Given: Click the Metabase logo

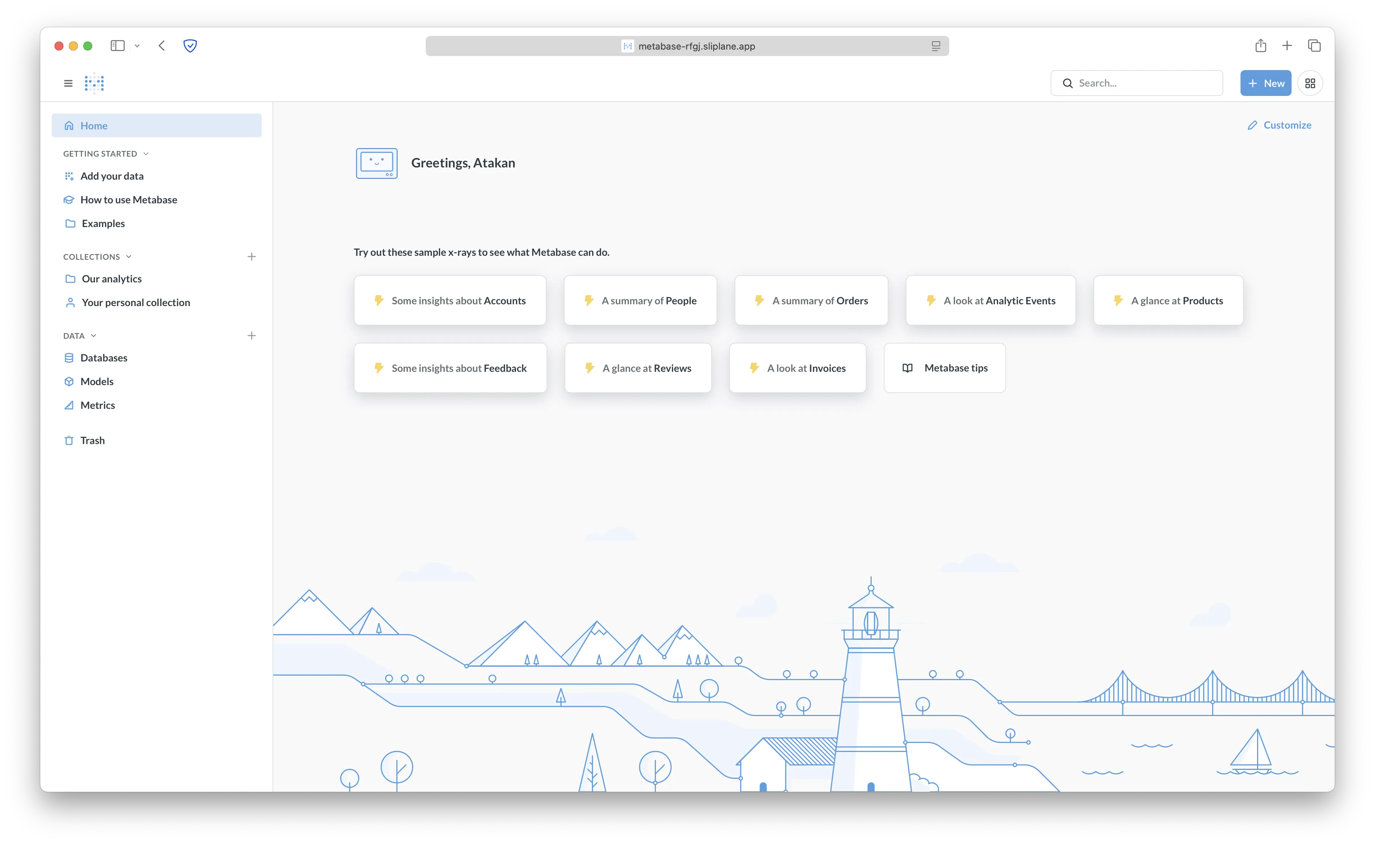Looking at the screenshot, I should (x=94, y=83).
